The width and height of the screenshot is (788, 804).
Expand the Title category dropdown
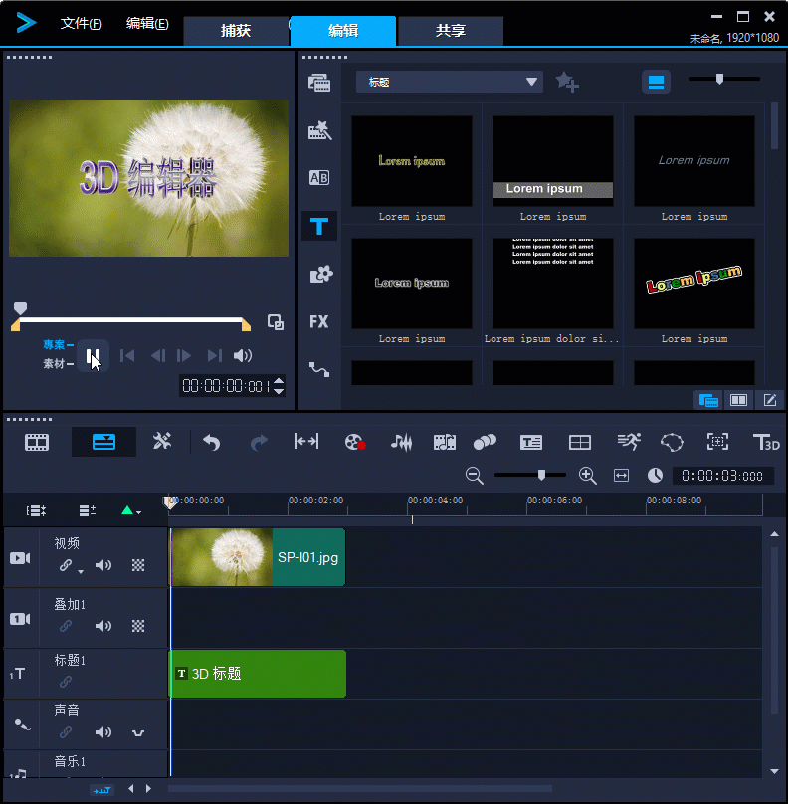point(531,82)
